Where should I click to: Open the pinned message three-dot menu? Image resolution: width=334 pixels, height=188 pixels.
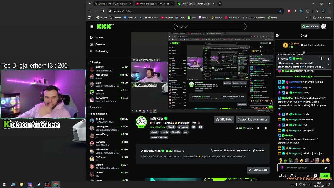[x=328, y=59]
